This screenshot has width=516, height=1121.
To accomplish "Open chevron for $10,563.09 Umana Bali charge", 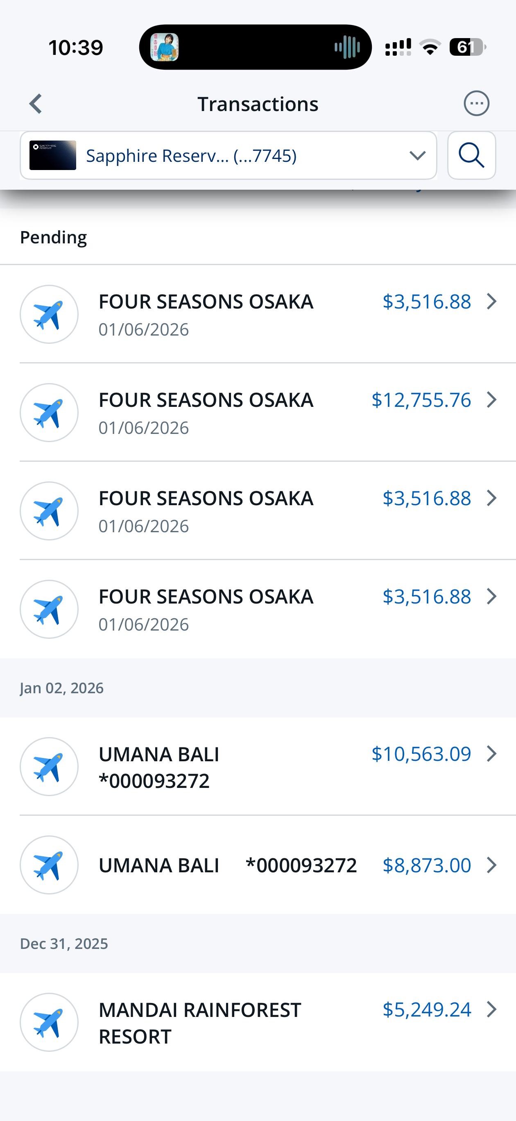I will (x=492, y=754).
